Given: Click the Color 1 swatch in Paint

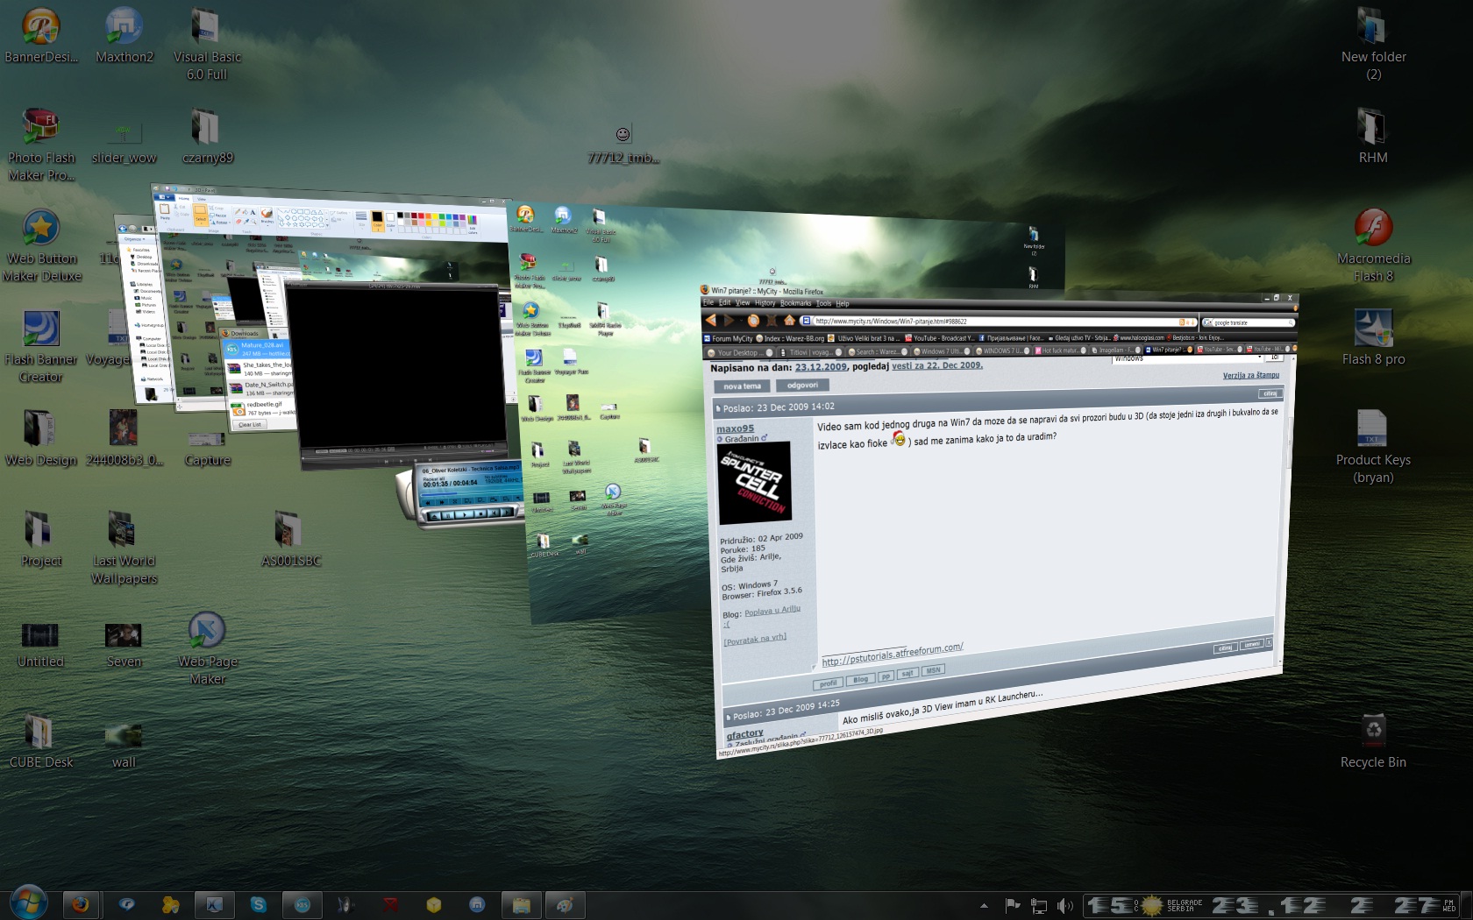Looking at the screenshot, I should pos(377,219).
